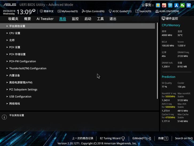Viewport: 194px width, 146px height.
Task: Launch AI OC Guide(F11)
Action: tap(120, 11)
